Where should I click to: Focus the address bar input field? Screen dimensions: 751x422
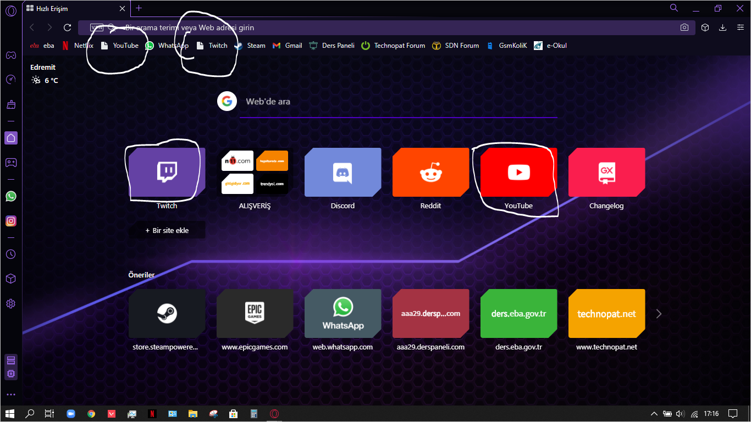coord(386,27)
